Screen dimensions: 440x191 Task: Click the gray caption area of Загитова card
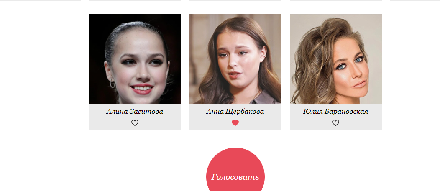point(135,117)
